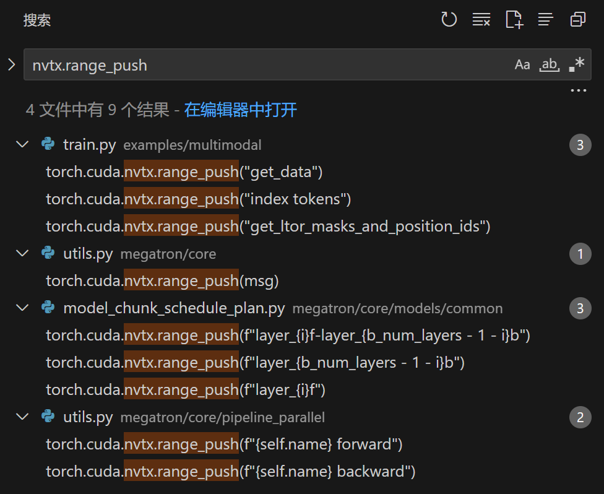Clear all search results
Image resolution: width=604 pixels, height=494 pixels.
481,20
